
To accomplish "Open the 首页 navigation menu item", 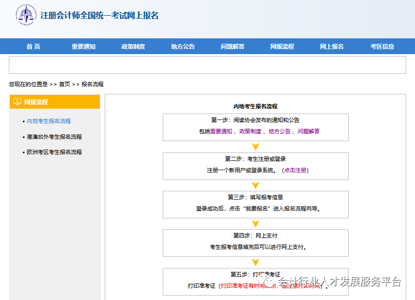I will 33,46.
